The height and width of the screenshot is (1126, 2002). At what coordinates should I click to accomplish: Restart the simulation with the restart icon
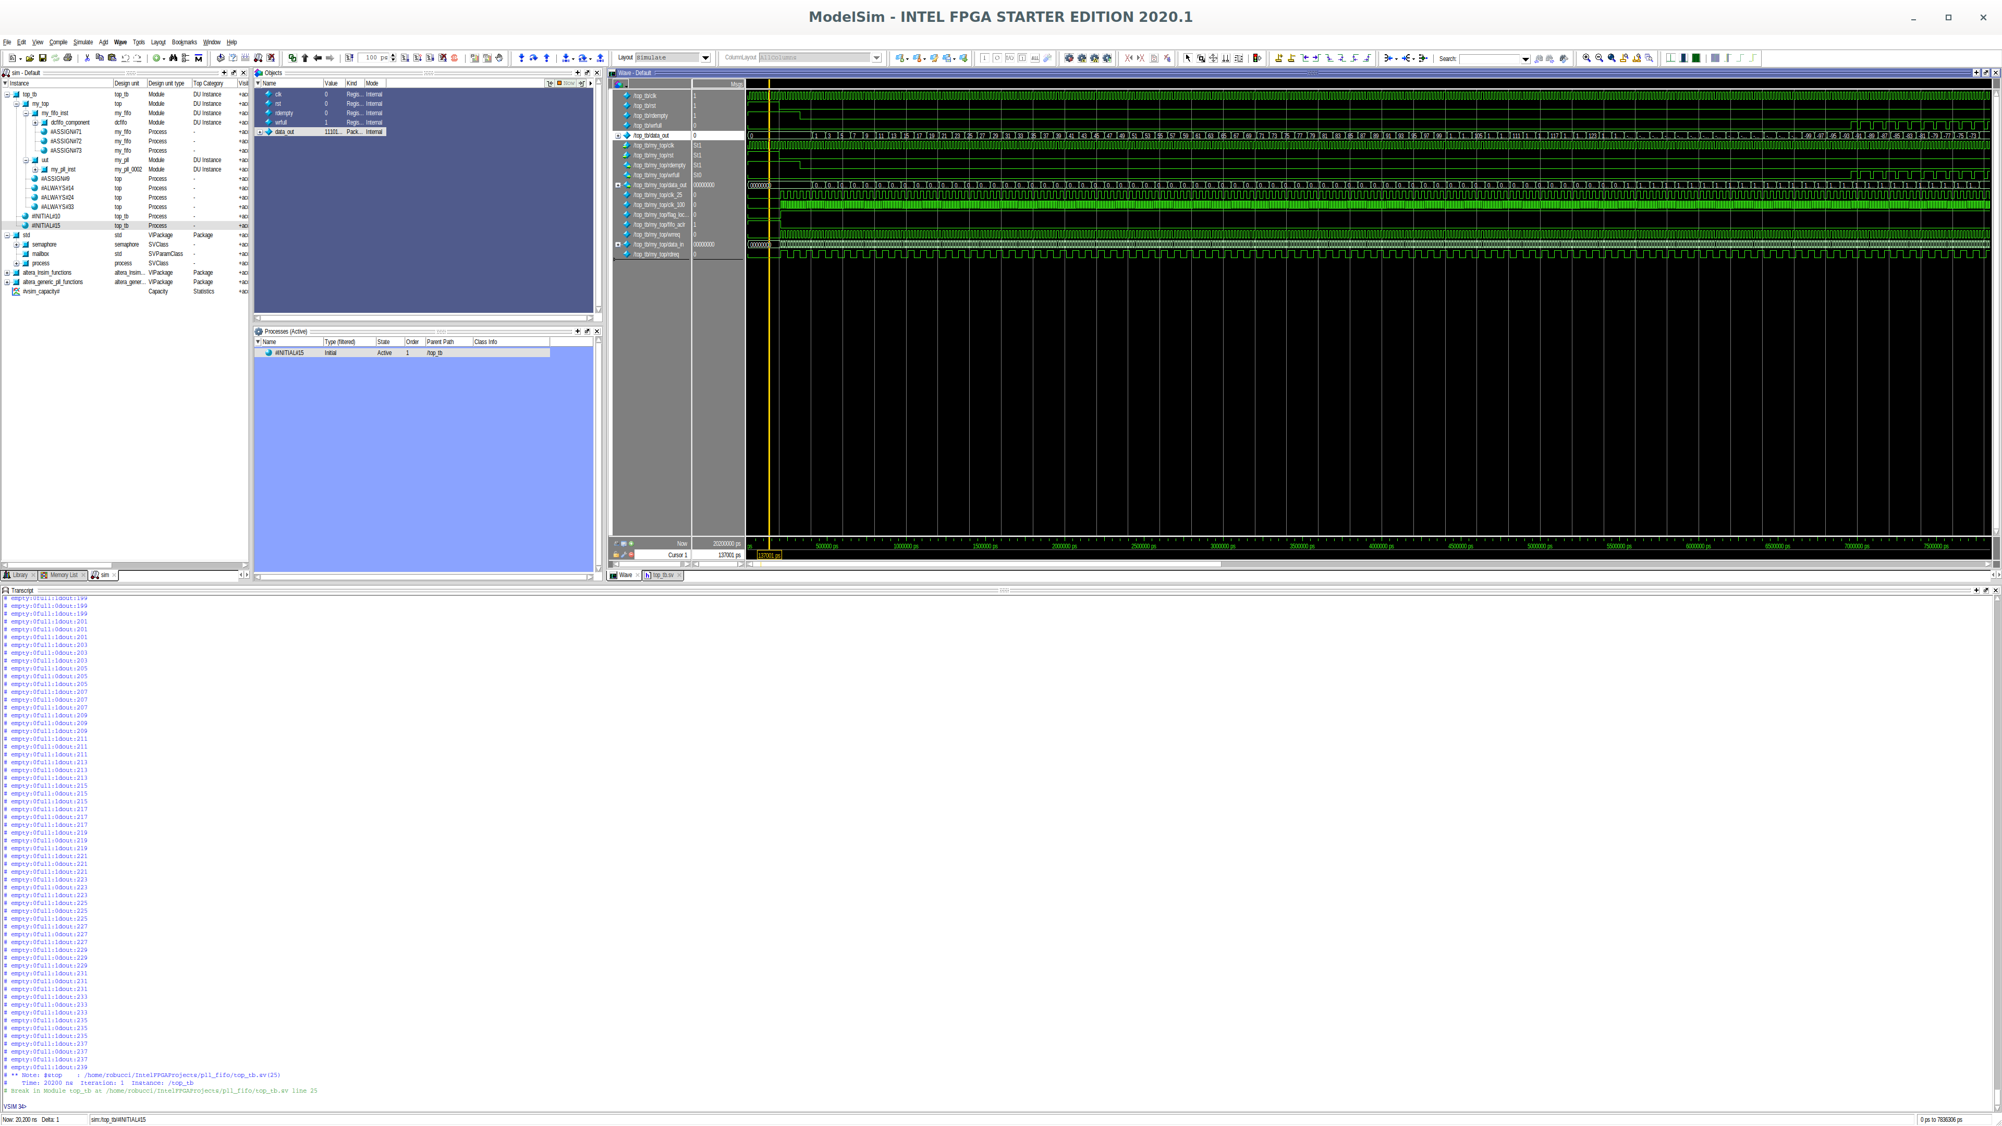tap(348, 58)
